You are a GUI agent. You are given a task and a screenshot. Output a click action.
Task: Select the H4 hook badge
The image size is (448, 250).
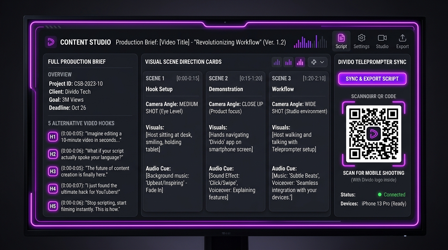[53, 188]
